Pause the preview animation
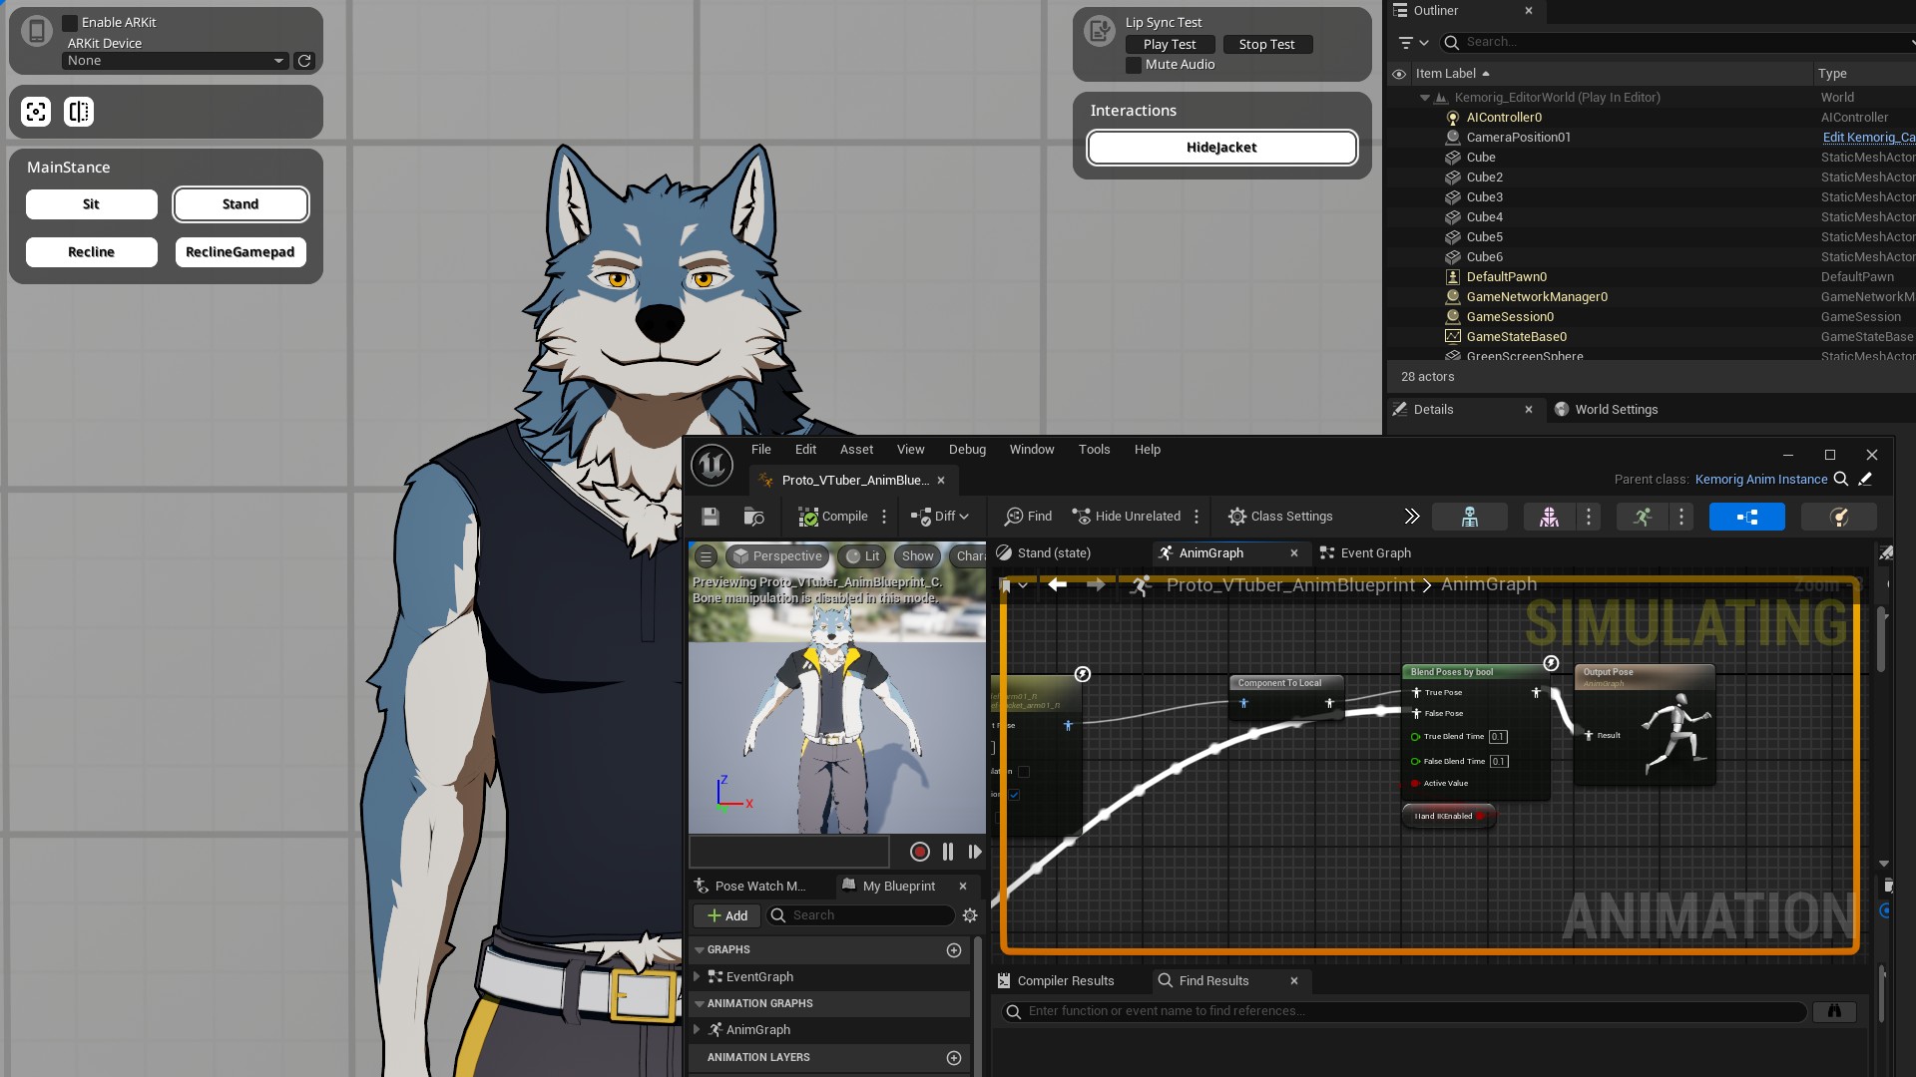This screenshot has width=1916, height=1077. [x=947, y=852]
